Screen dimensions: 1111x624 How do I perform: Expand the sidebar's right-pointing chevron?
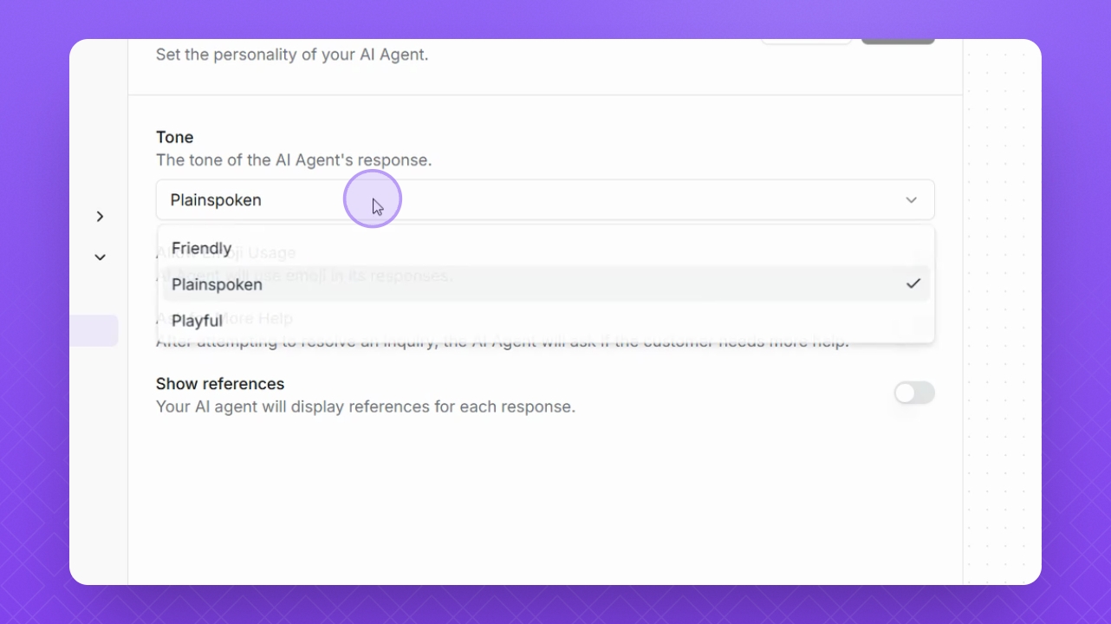click(101, 217)
